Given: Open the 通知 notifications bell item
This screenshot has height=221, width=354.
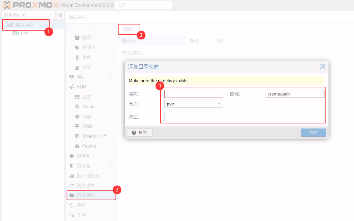Looking at the screenshot, I should tap(81, 205).
